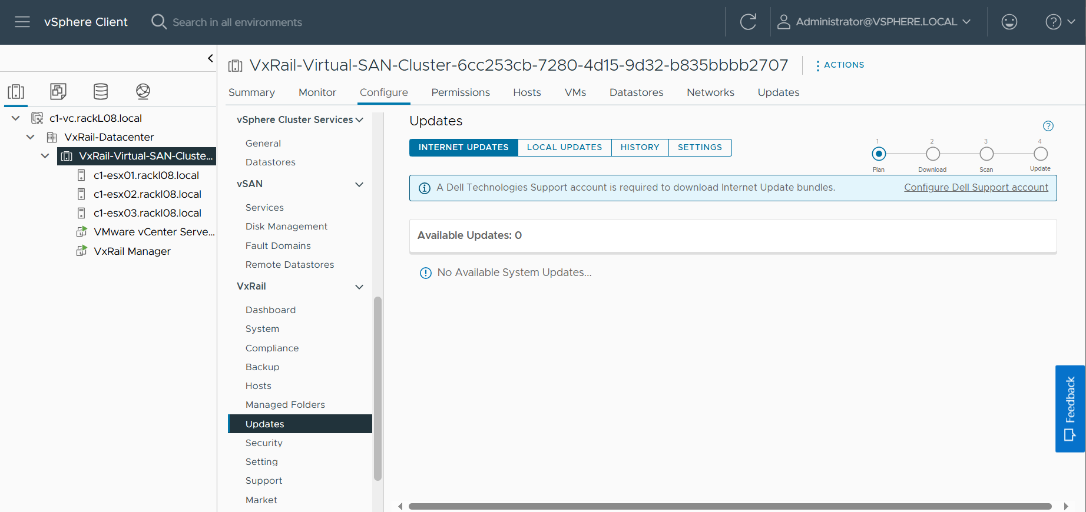Select the Scan step circle

coord(986,154)
